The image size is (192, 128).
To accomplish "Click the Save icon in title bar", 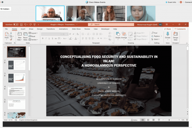I will click(21, 25).
